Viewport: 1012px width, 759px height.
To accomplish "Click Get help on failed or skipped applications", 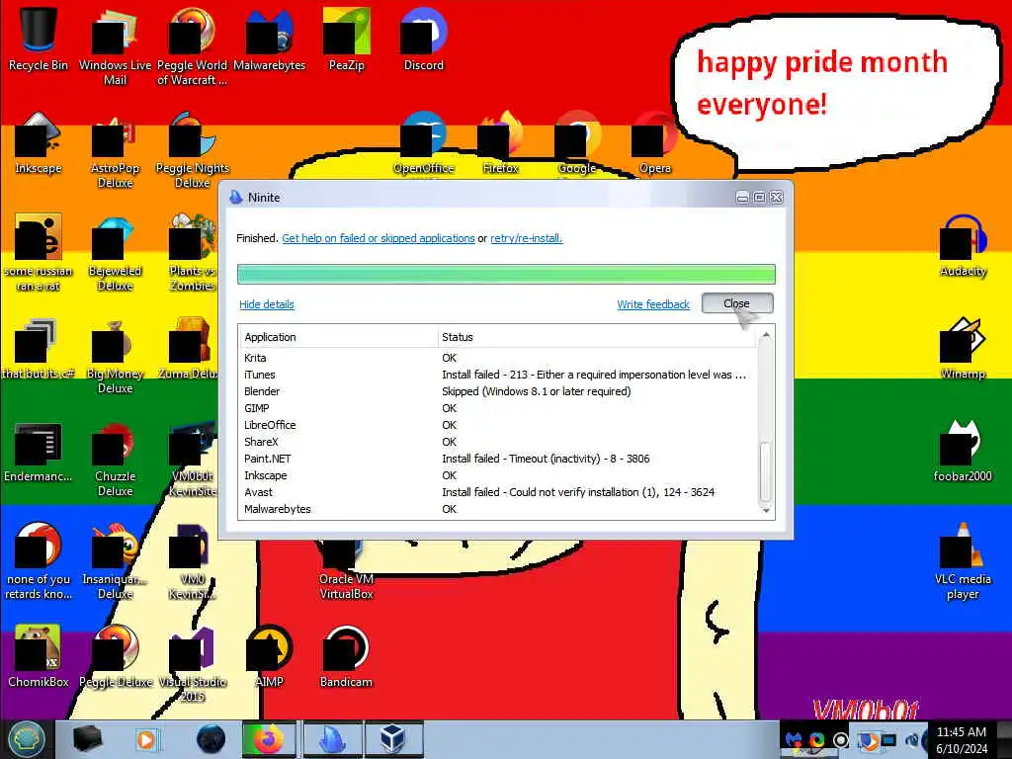I will pyautogui.click(x=379, y=238).
